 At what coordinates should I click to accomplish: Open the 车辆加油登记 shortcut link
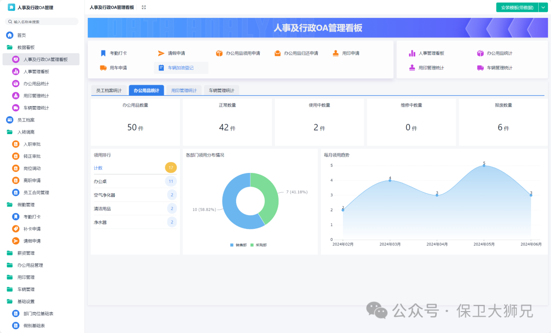click(181, 68)
